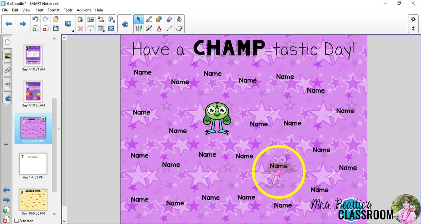Open the Add-ons sidebar tab

point(8,98)
